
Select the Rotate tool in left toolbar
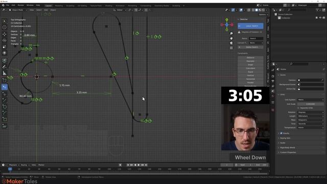(5, 40)
